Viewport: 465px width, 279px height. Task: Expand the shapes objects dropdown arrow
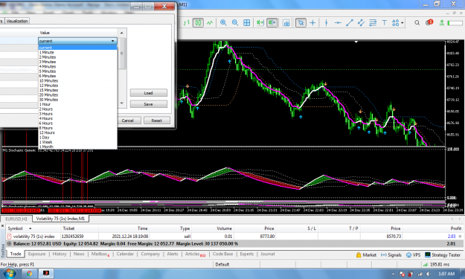pos(403,23)
